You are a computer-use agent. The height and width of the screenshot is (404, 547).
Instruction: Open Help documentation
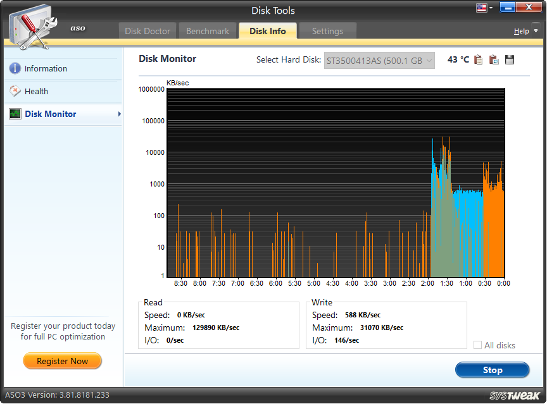click(520, 30)
